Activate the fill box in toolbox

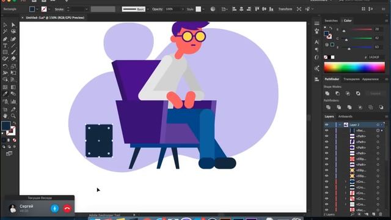point(5,126)
